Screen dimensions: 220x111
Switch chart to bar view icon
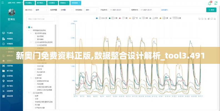209,19
